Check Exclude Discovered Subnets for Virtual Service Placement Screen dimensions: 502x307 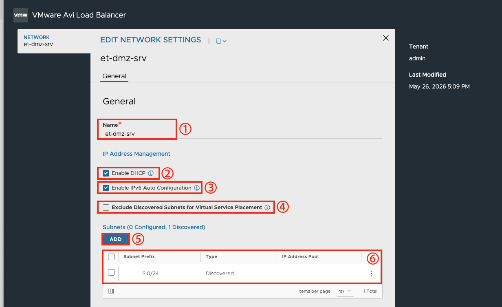(106, 208)
